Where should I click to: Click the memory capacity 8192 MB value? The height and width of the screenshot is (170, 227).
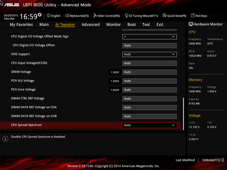(194, 104)
